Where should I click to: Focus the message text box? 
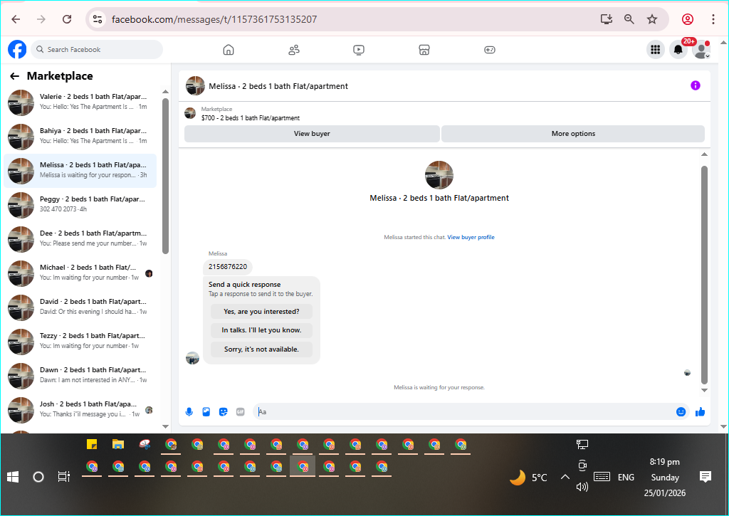[465, 412]
